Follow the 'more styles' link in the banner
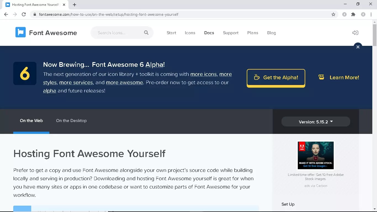Image resolution: width=377 pixels, height=212 pixels. click(137, 78)
